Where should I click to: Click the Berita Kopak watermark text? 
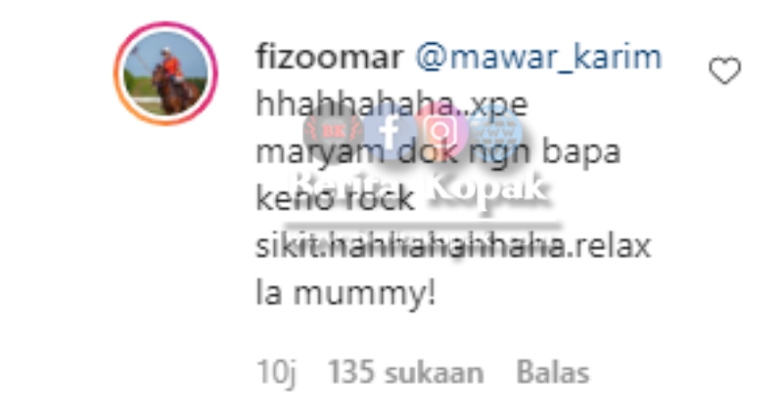pyautogui.click(x=423, y=189)
